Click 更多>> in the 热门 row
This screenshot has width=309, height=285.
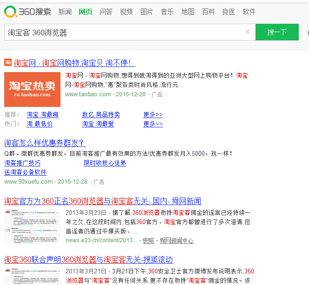point(153,124)
